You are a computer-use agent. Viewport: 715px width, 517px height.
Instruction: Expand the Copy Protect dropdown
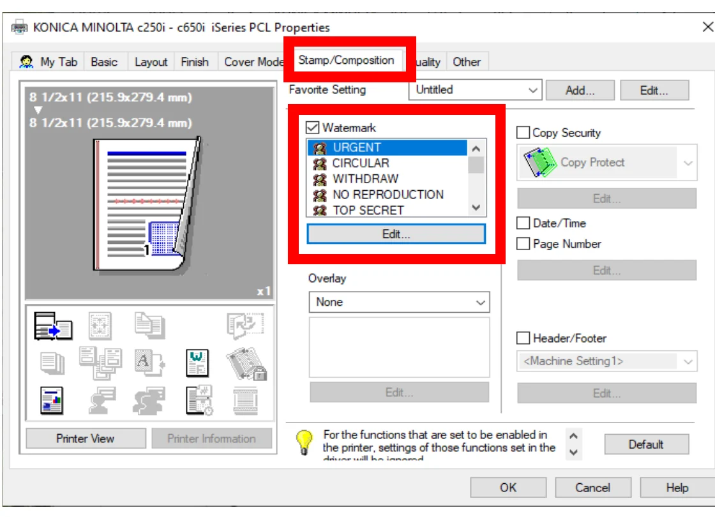tap(607, 162)
